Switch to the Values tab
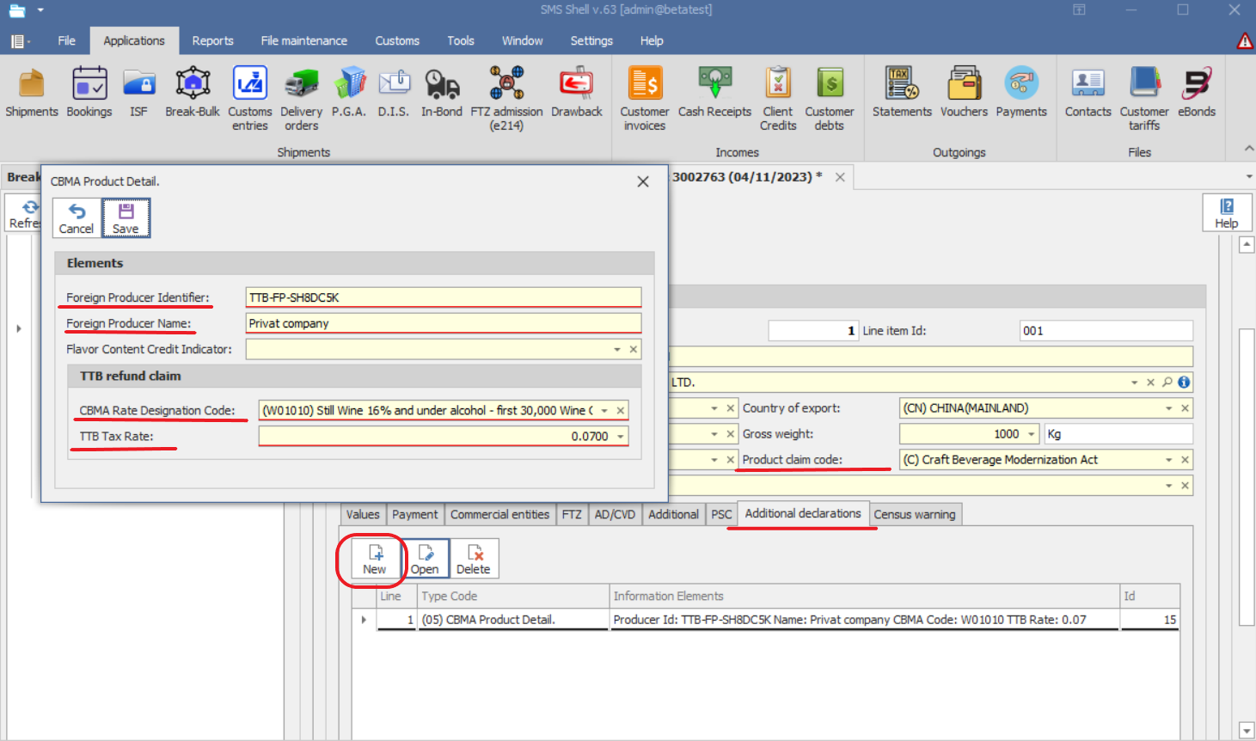The width and height of the screenshot is (1256, 741). (x=363, y=514)
